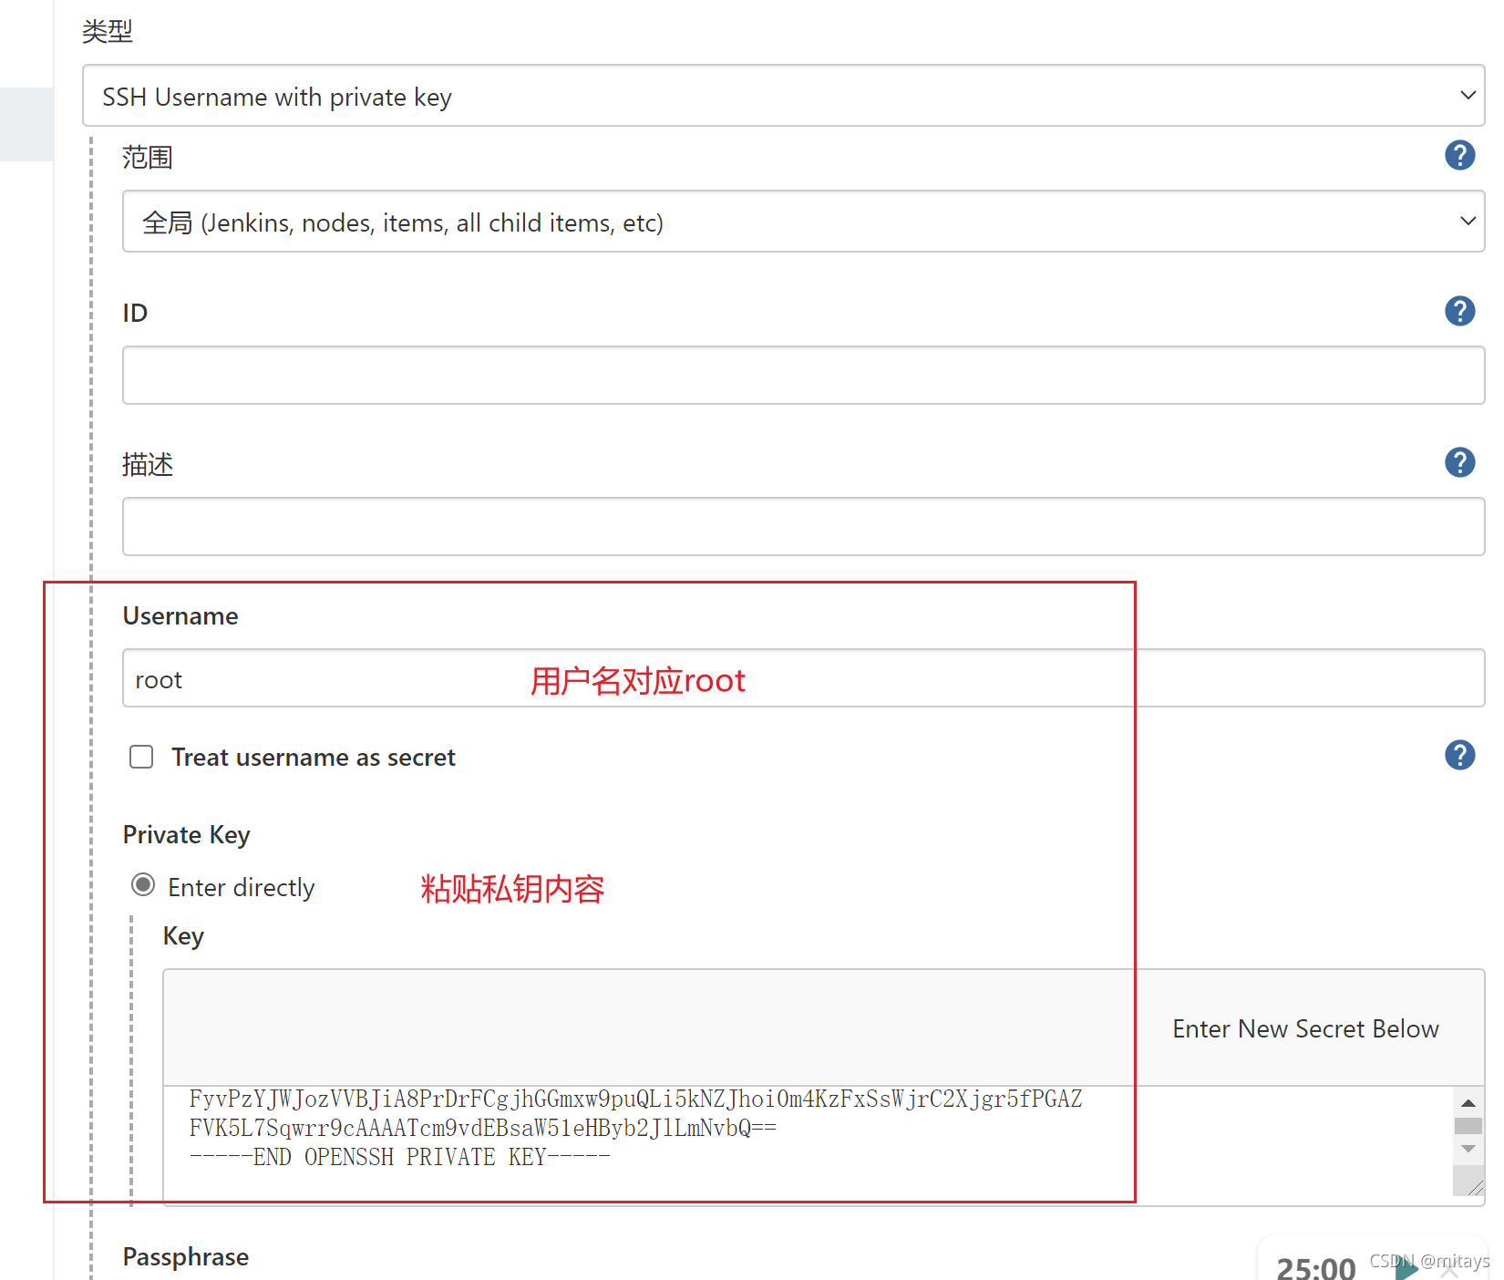The image size is (1504, 1280).
Task: Tick the Treat username as secret checkbox
Action: pyautogui.click(x=141, y=757)
